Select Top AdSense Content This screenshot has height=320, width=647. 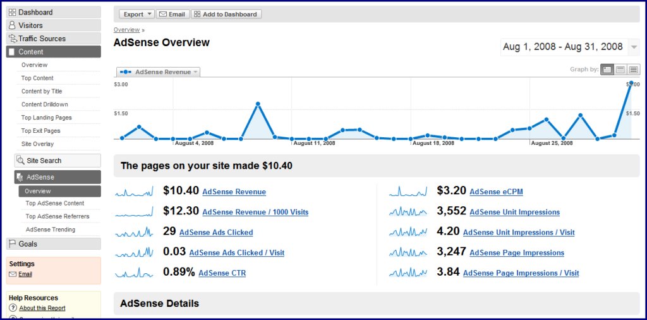click(x=55, y=203)
